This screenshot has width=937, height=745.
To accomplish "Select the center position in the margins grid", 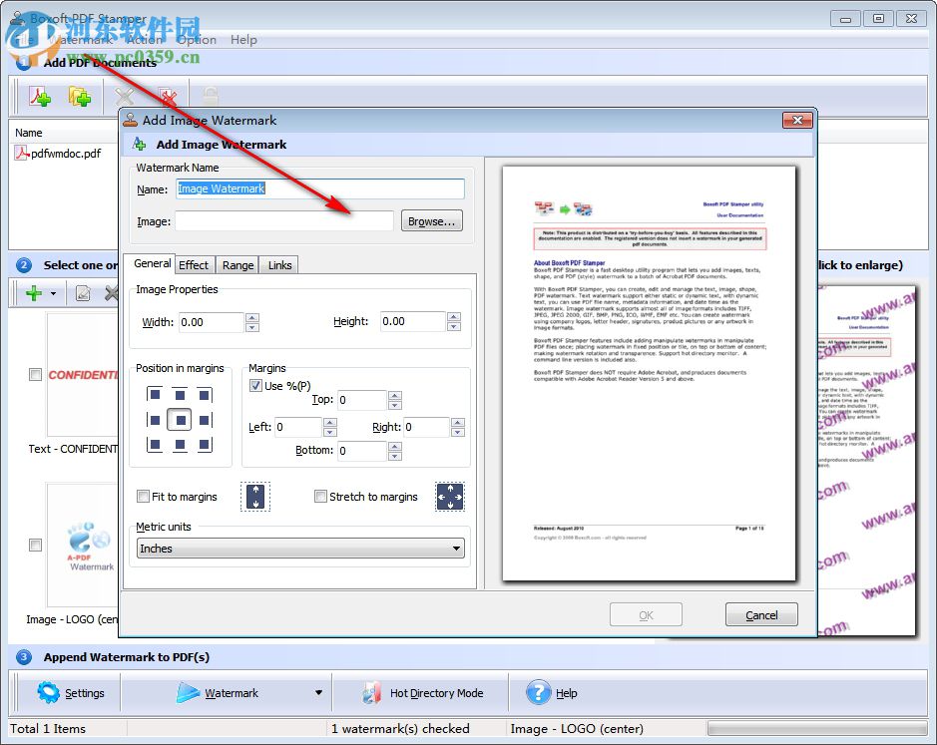I will click(x=181, y=418).
